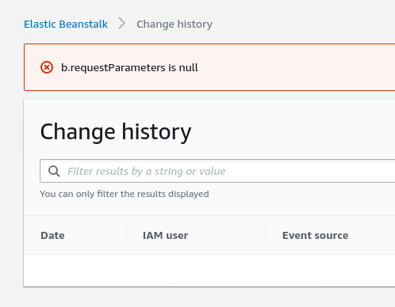Sort by the Date column header
This screenshot has width=395, height=307.
pyautogui.click(x=52, y=235)
